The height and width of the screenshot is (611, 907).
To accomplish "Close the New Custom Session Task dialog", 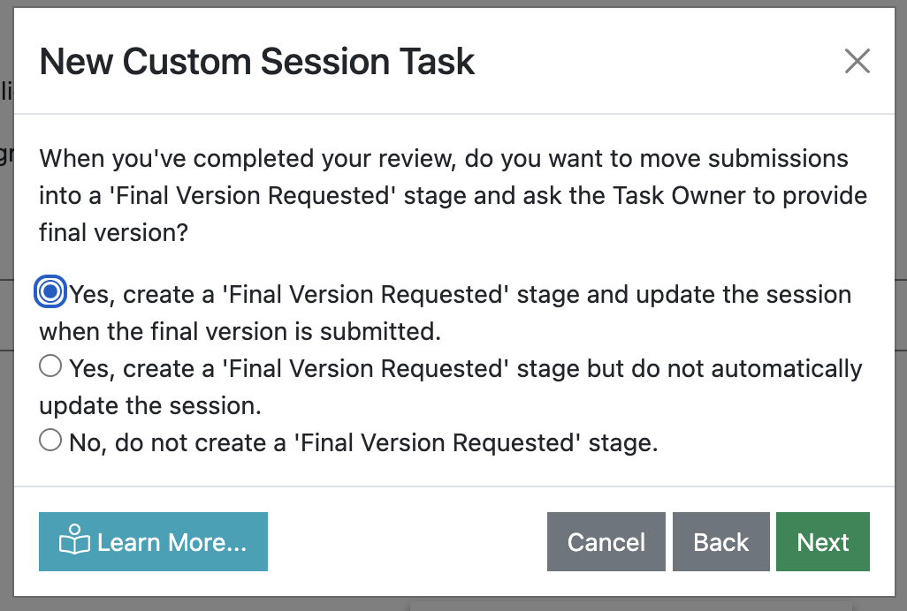I will [857, 61].
